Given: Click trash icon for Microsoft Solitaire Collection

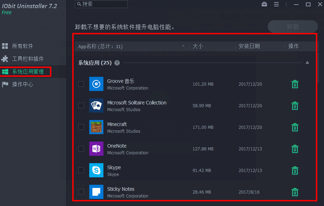Looking at the screenshot, I should (x=295, y=105).
